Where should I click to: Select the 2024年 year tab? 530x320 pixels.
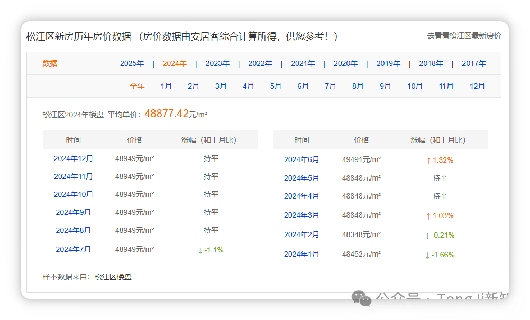(175, 63)
